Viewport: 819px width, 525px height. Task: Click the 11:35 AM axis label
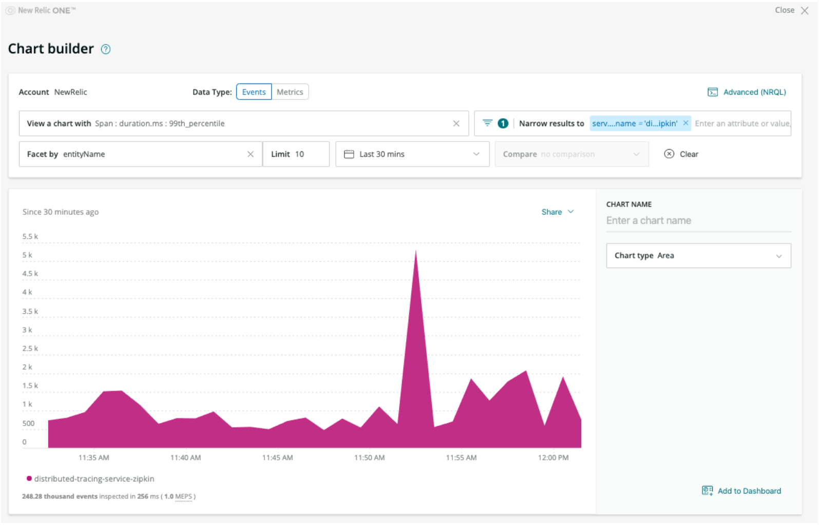93,457
